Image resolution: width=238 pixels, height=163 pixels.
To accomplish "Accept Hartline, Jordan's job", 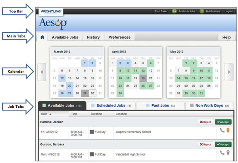I will pos(223,122).
